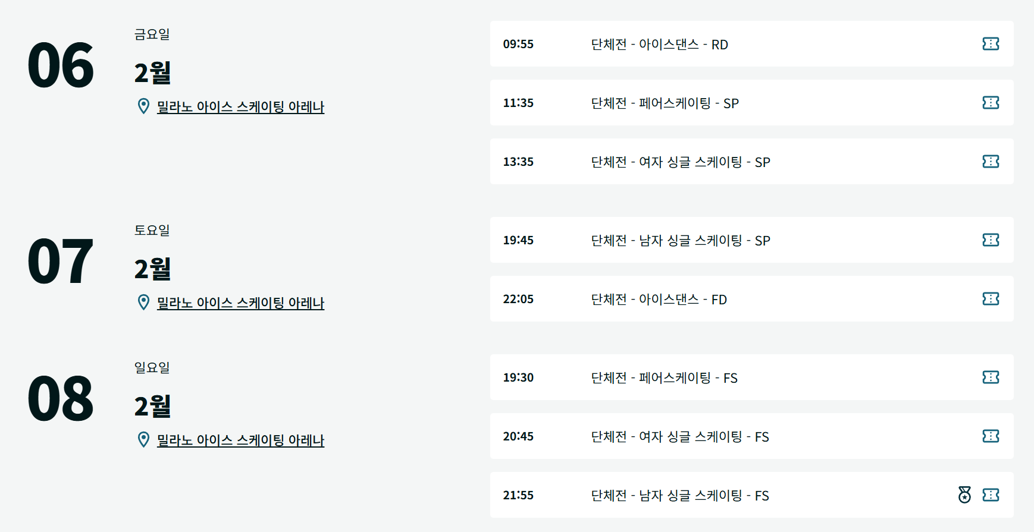Screen dimensions: 1034x532
Task: Click ticket icon for 19:30 페어스케이팅 FS
Action: coord(991,377)
